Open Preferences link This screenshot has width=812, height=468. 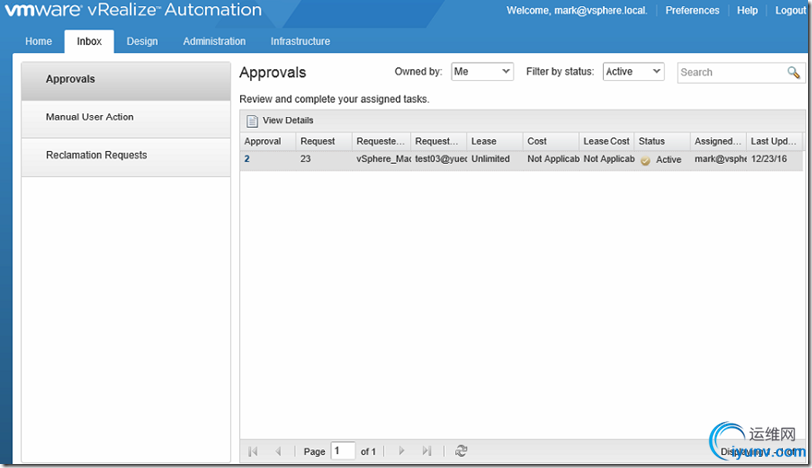pos(692,10)
